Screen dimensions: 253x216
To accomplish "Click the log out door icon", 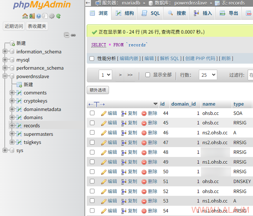I will (x=32, y=16).
